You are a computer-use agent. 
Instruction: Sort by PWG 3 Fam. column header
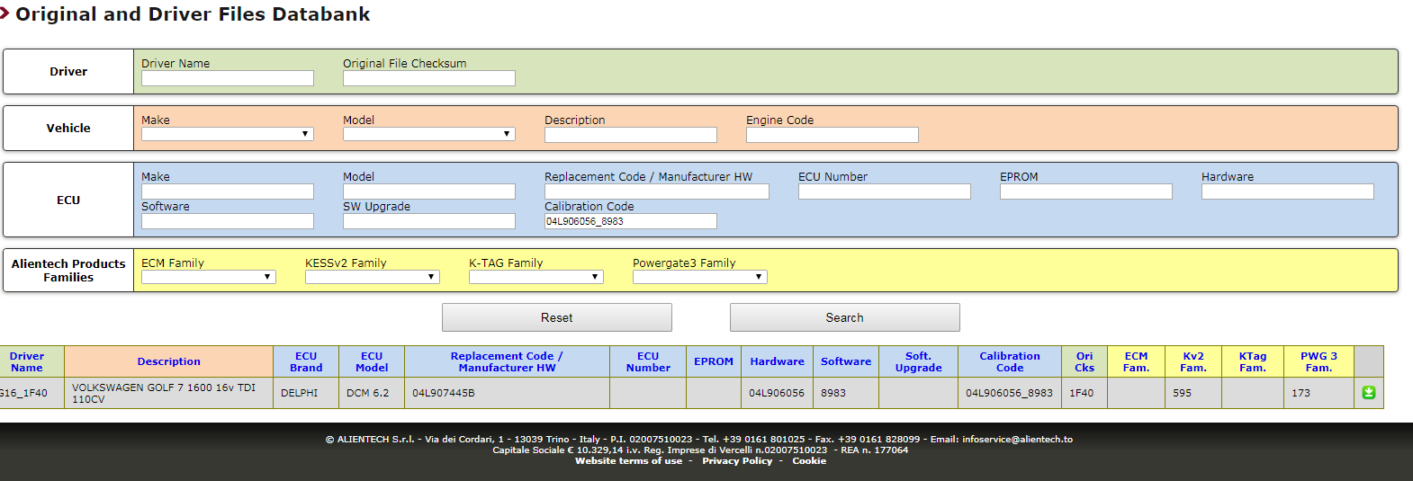coord(1318,361)
